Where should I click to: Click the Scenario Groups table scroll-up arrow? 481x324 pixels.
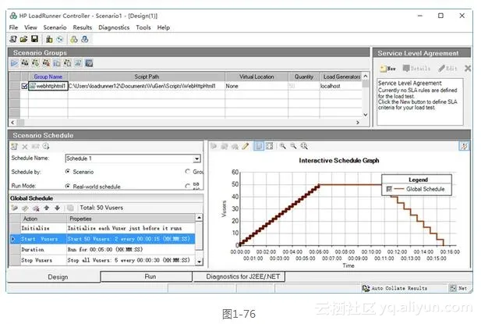coord(366,76)
